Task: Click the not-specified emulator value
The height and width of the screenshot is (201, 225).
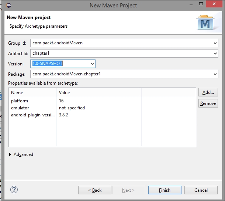Action: [72, 108]
